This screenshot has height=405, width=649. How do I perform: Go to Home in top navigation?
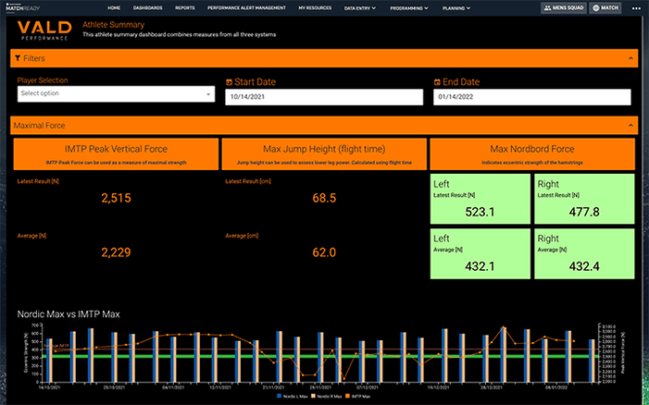[x=114, y=7]
